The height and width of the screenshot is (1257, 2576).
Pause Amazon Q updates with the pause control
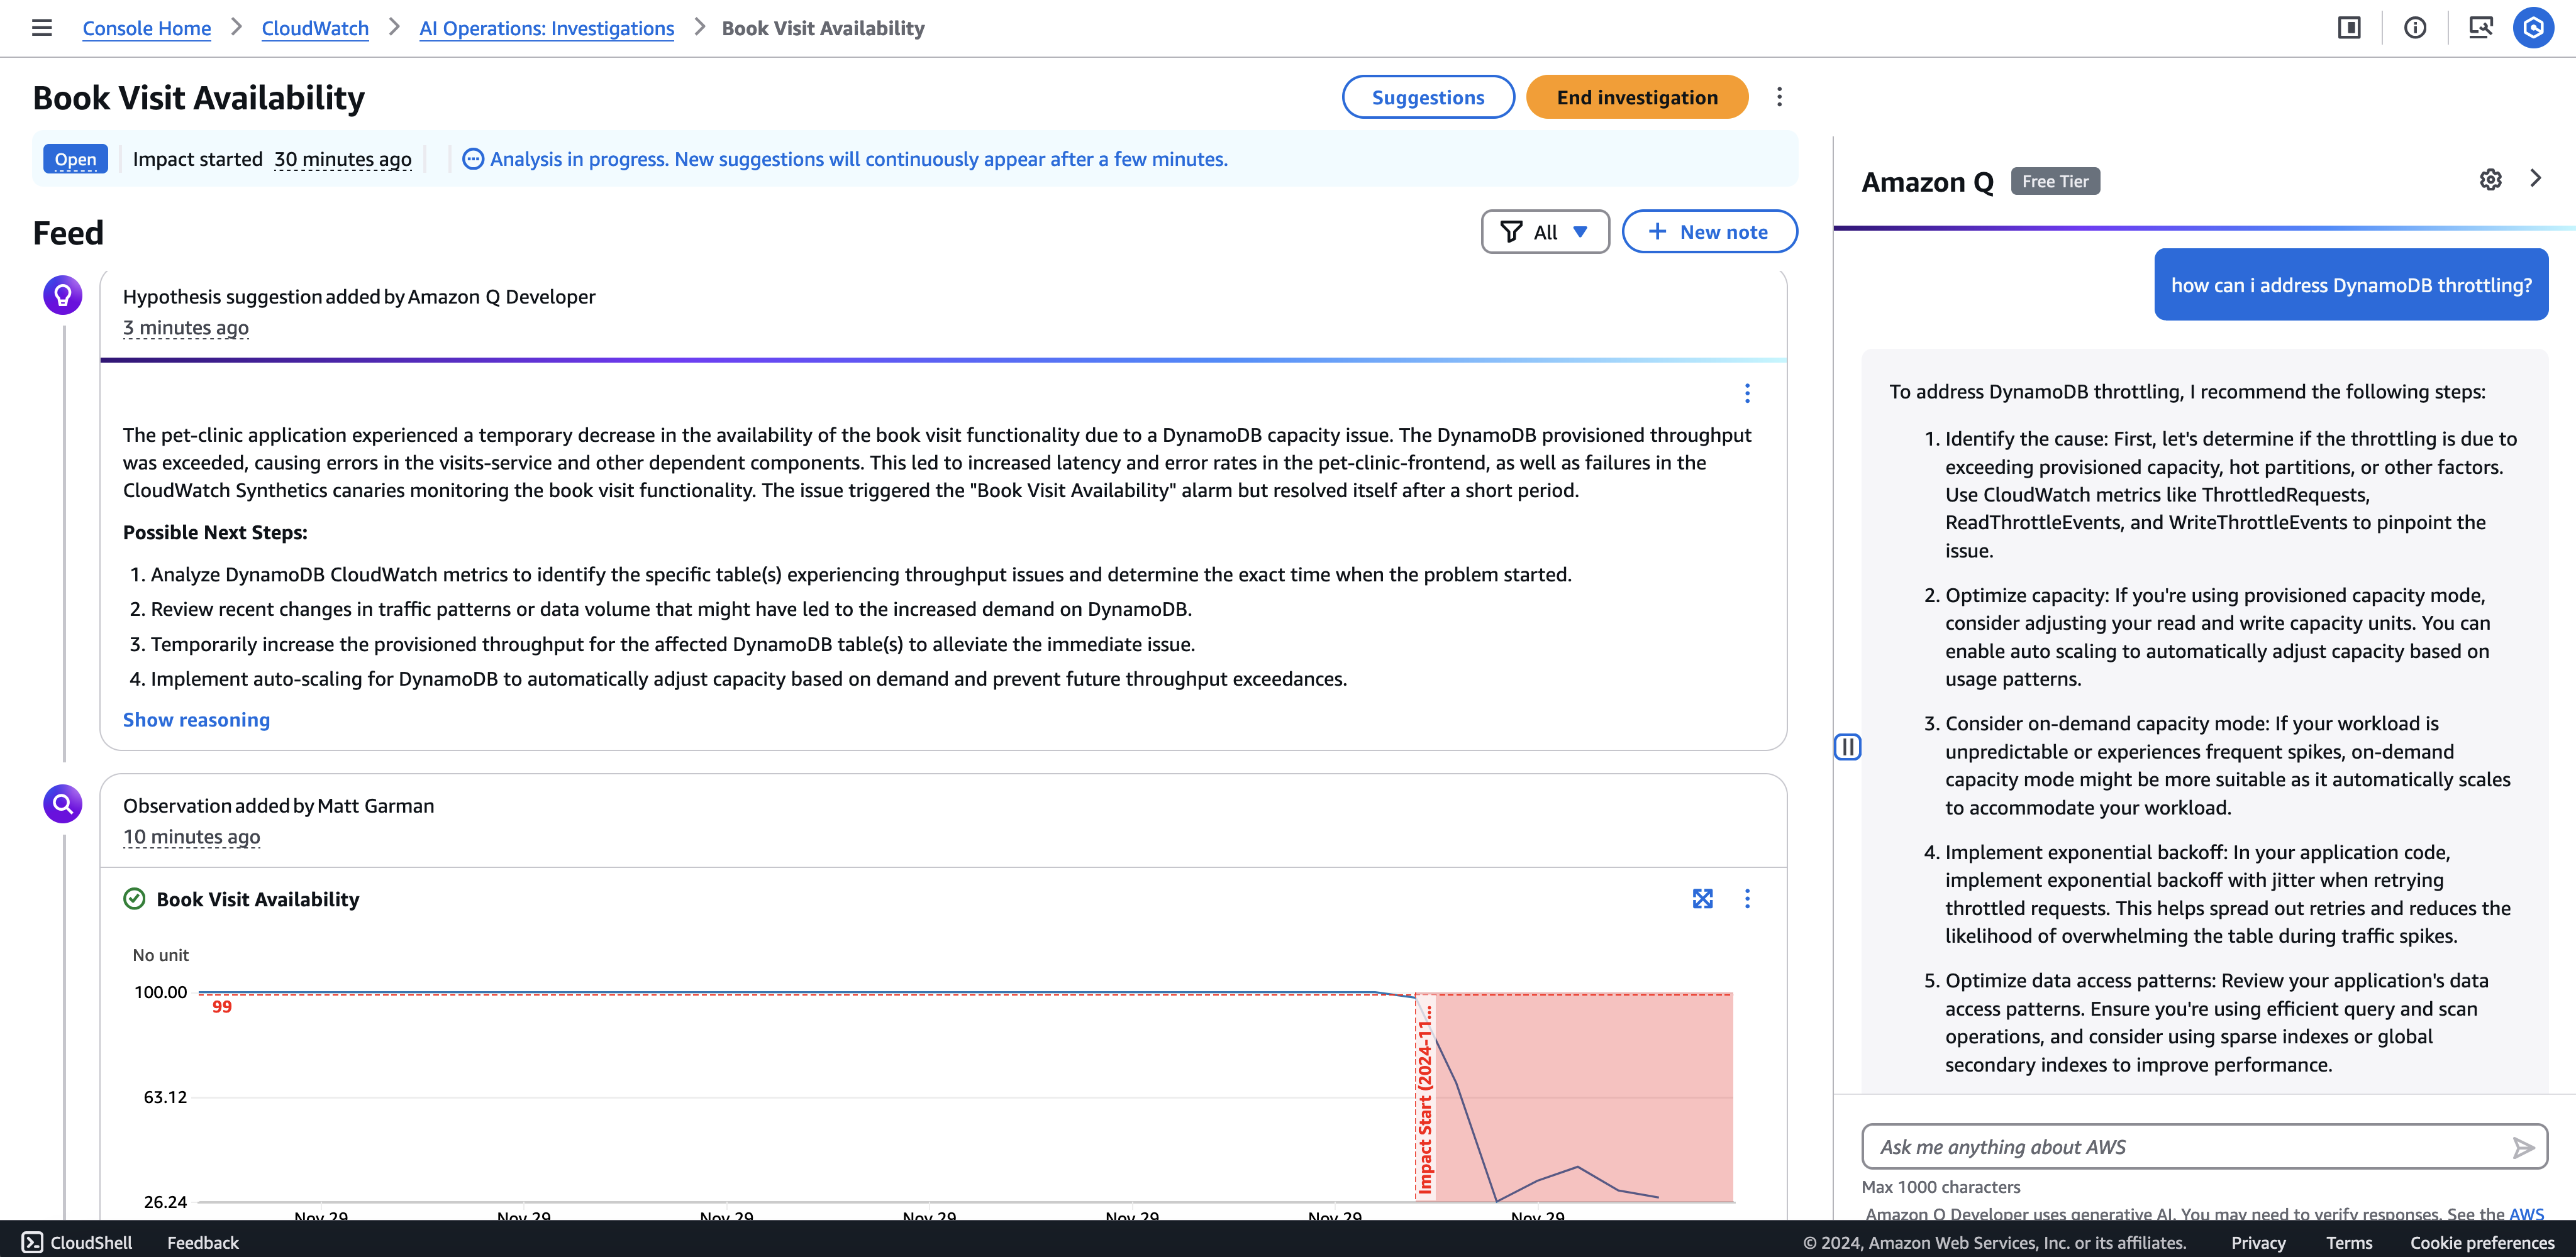[x=1849, y=747]
